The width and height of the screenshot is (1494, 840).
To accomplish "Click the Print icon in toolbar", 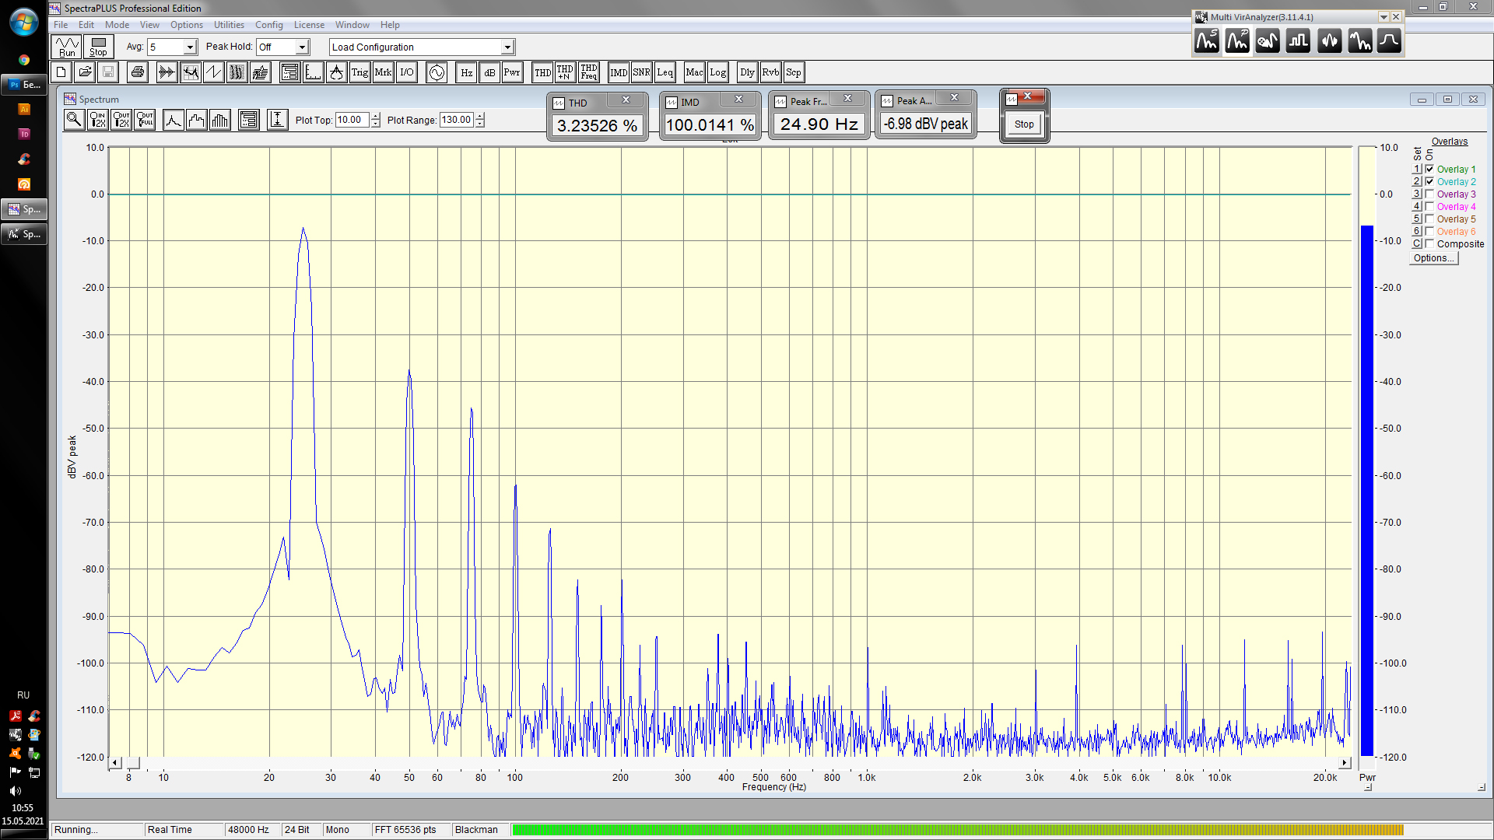I will click(x=138, y=72).
